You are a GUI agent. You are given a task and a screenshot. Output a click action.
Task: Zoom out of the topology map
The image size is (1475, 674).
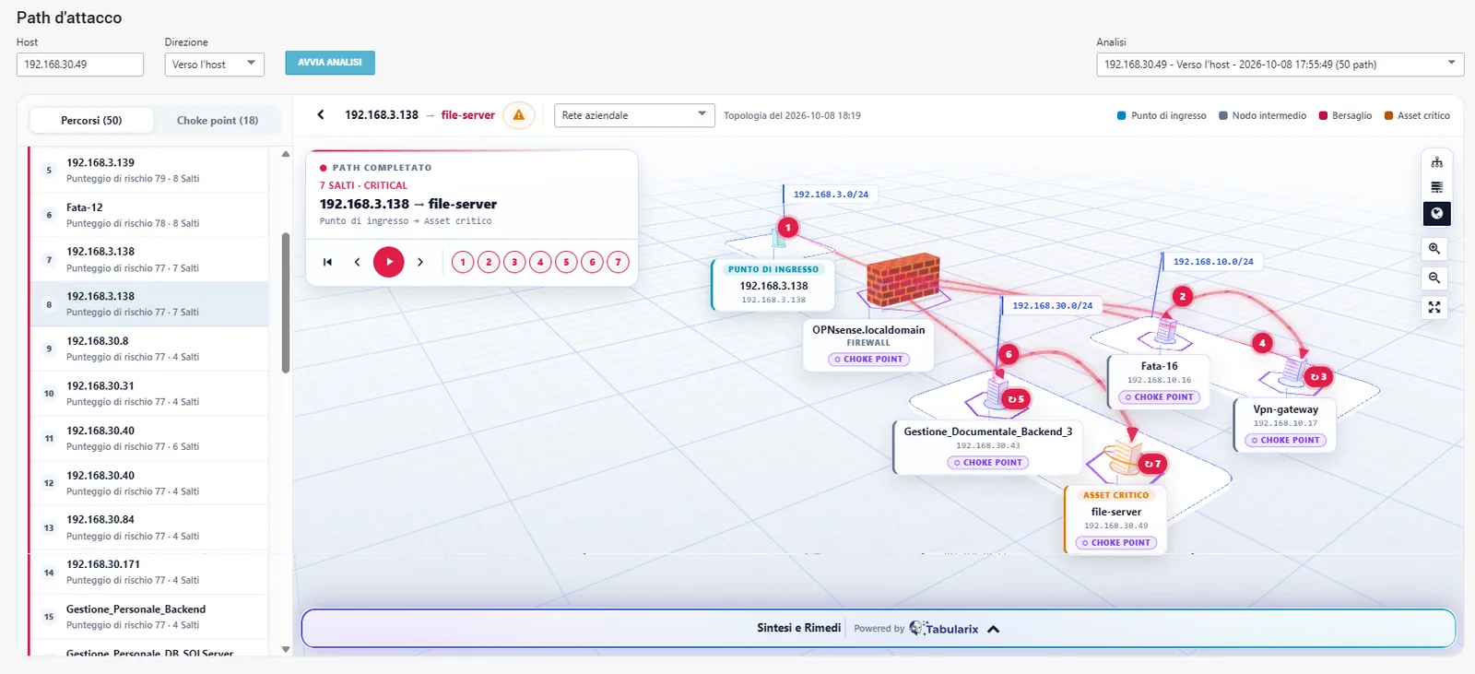[x=1434, y=278]
